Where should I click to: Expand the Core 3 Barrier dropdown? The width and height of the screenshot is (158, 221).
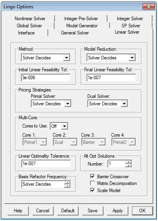point(102,142)
